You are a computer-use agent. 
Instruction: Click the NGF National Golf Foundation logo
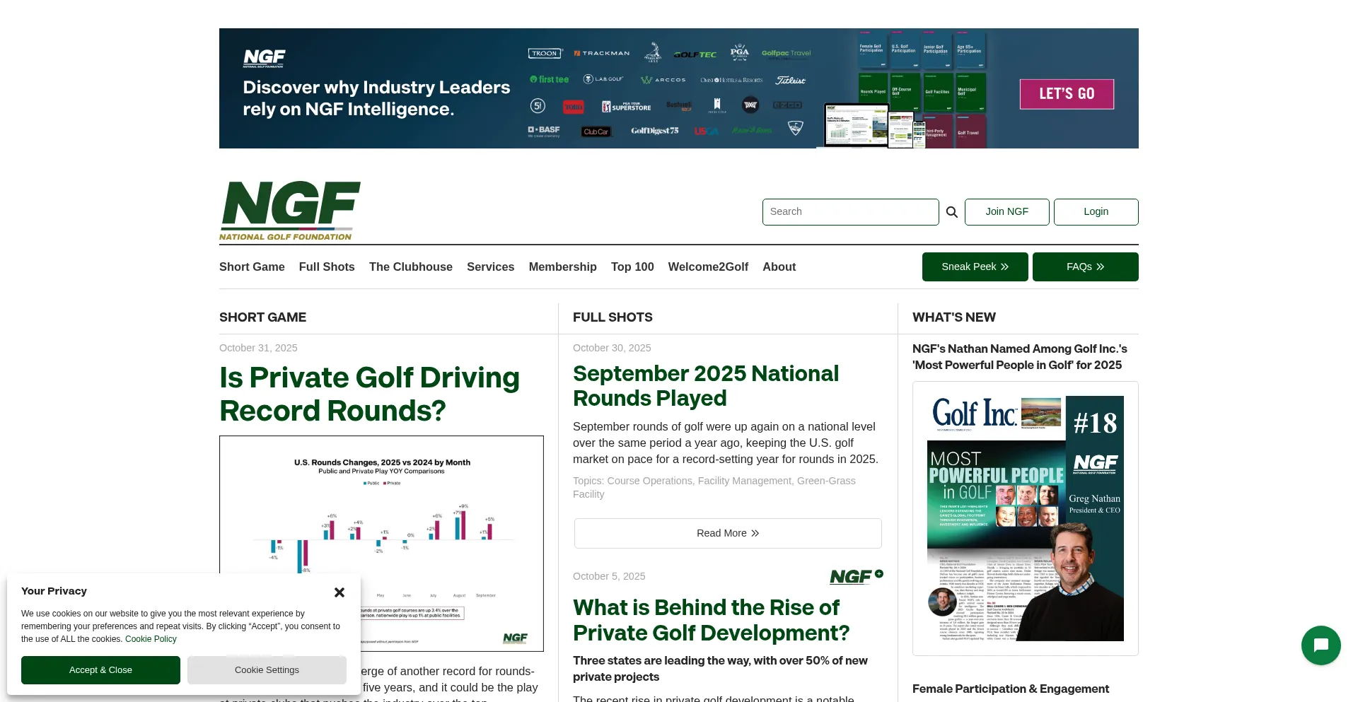point(290,211)
